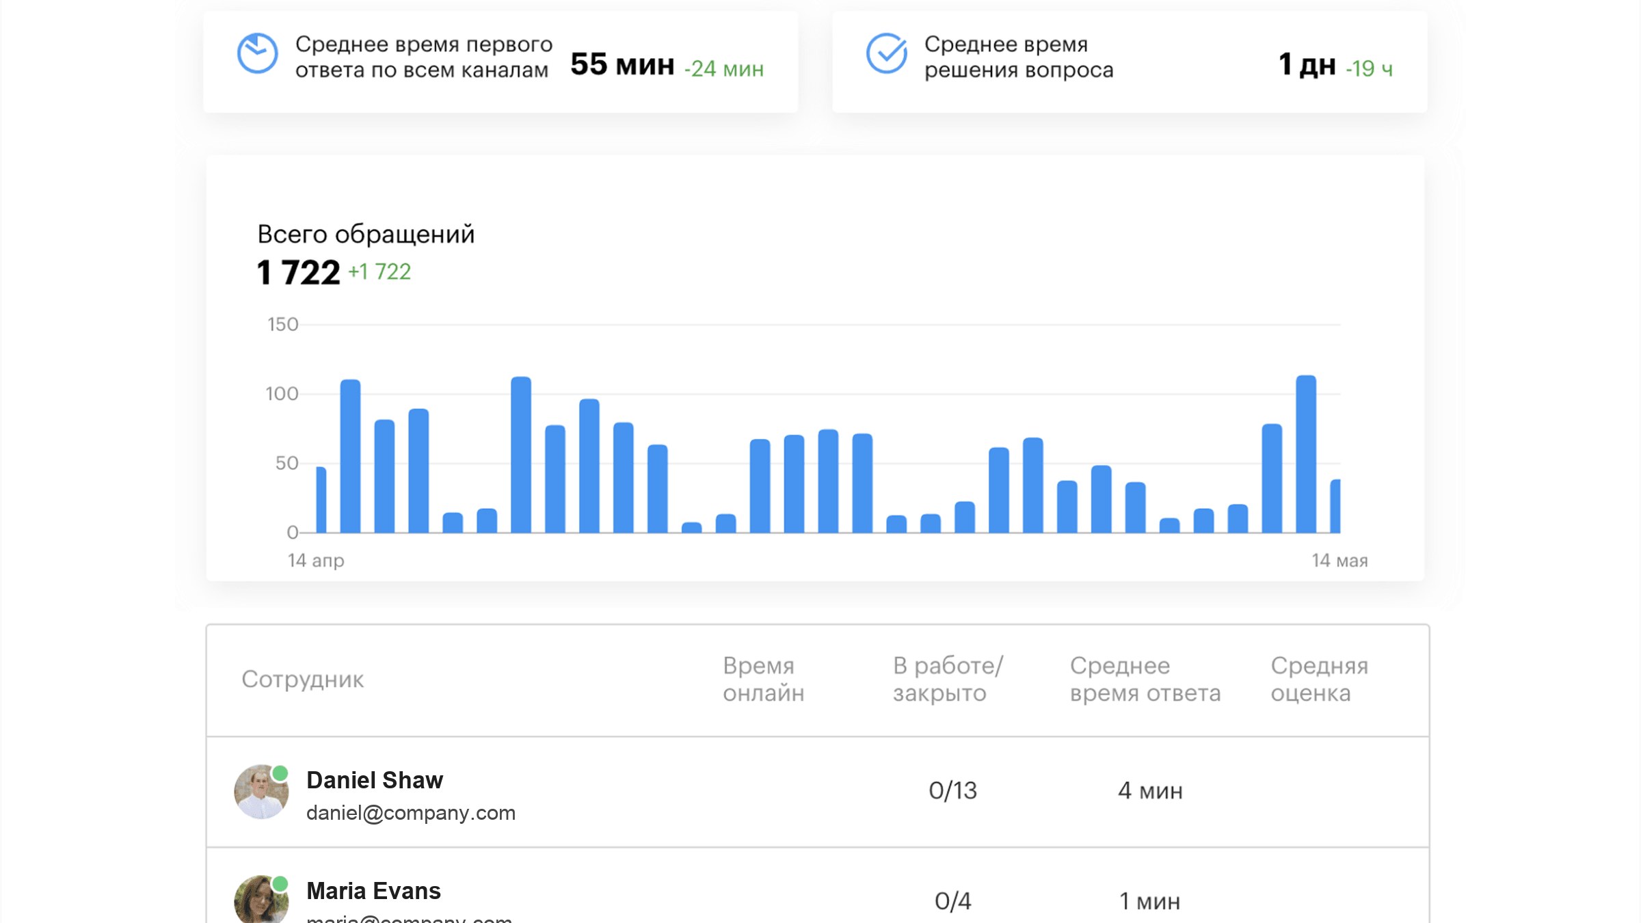This screenshot has width=1641, height=923.
Task: Open Maria Evans' employee name
Action: [373, 891]
